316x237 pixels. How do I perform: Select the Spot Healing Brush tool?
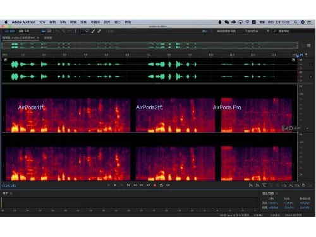[99, 31]
